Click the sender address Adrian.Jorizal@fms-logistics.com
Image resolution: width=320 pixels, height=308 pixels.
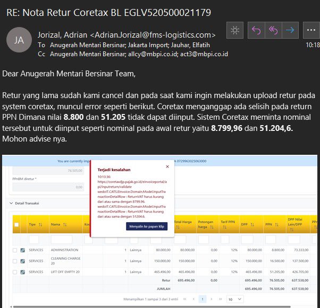pyautogui.click(x=153, y=35)
